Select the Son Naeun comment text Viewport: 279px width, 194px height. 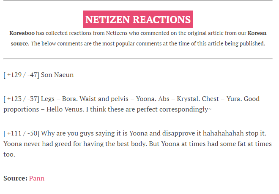pyautogui.click(x=57, y=75)
